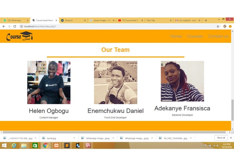Switch to Course land 2 YouTube tab
The width and height of the screenshot is (234, 166).
pos(130,20)
